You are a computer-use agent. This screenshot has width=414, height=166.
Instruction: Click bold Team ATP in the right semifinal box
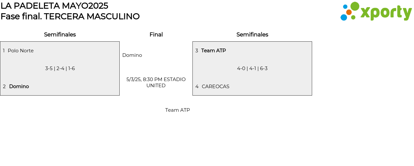click(213, 51)
